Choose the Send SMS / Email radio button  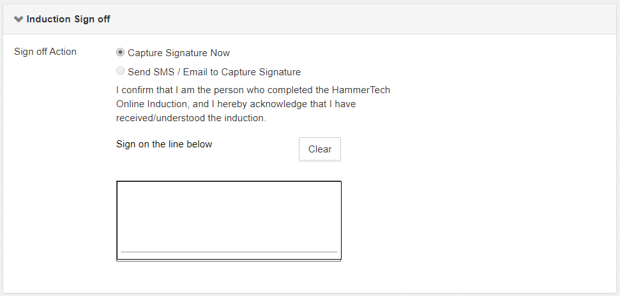(121, 71)
